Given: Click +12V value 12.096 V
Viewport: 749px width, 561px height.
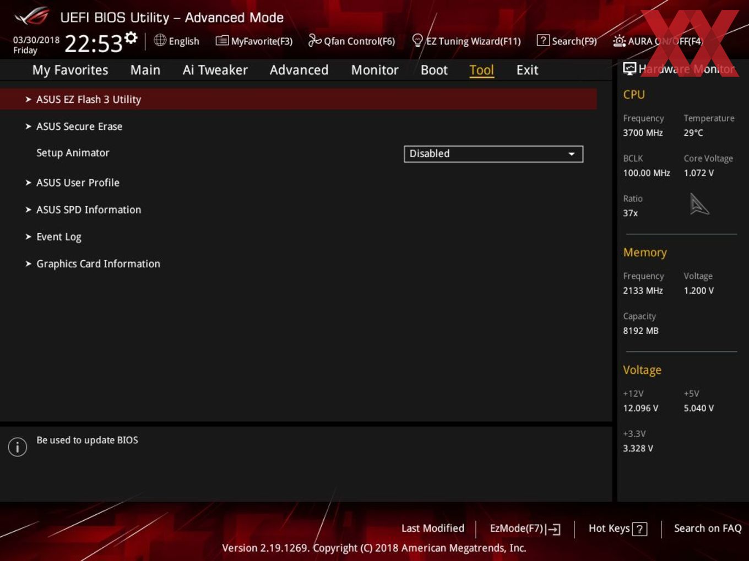Looking at the screenshot, I should coord(641,409).
